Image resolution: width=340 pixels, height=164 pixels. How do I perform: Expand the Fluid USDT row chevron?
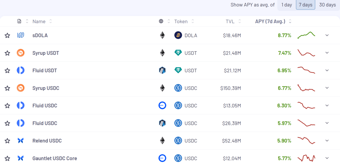[x=327, y=70]
